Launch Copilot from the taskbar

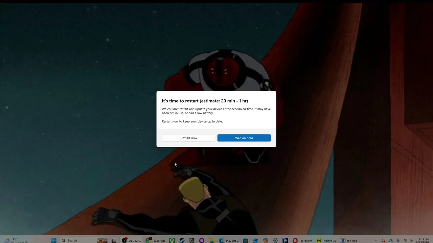point(266,240)
